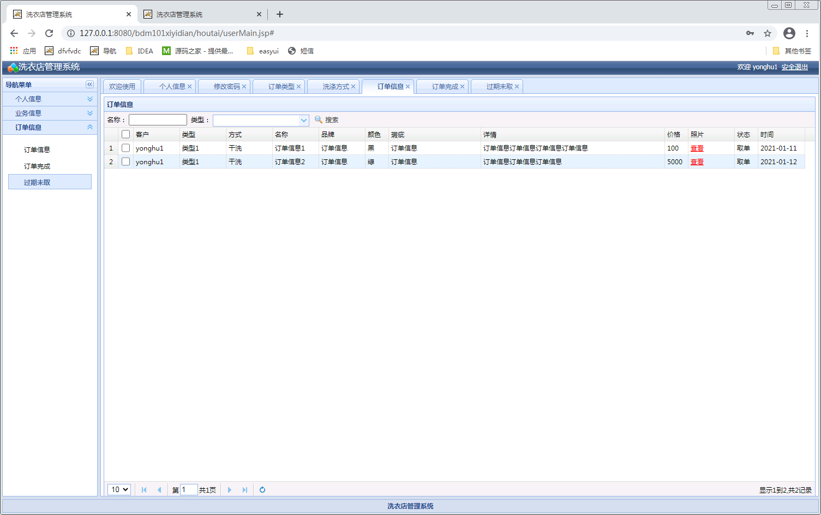Open the 查看 photo link for 订单信息2

[x=697, y=162]
